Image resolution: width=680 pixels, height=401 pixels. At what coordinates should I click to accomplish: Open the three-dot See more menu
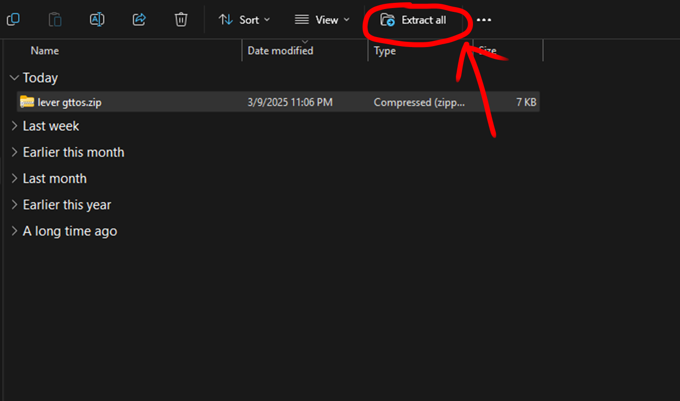[484, 20]
